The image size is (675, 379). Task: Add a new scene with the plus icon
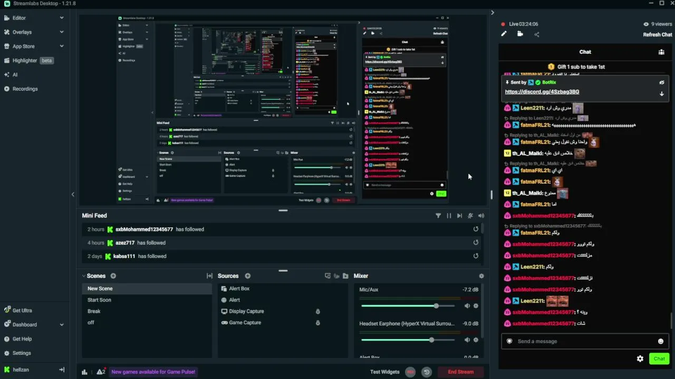tap(113, 276)
